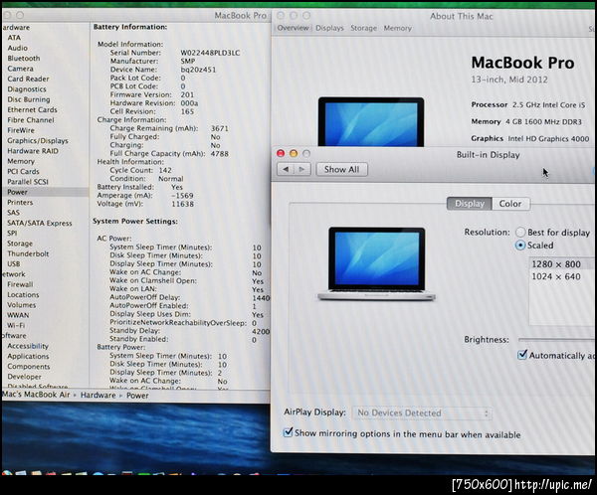Select Graphics/Displays in sidebar
Image resolution: width=597 pixels, height=495 pixels.
[x=38, y=140]
